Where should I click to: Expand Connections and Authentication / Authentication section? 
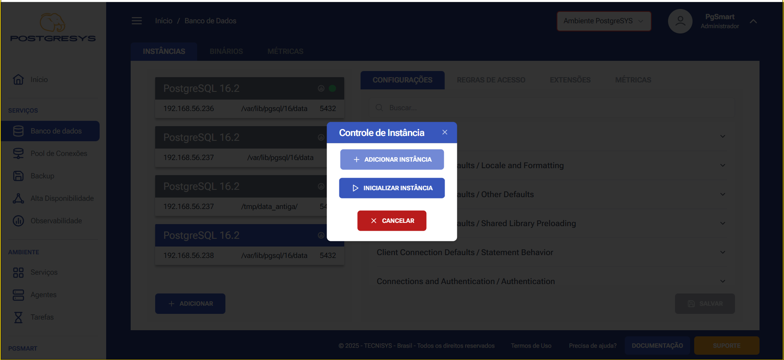[x=723, y=281]
